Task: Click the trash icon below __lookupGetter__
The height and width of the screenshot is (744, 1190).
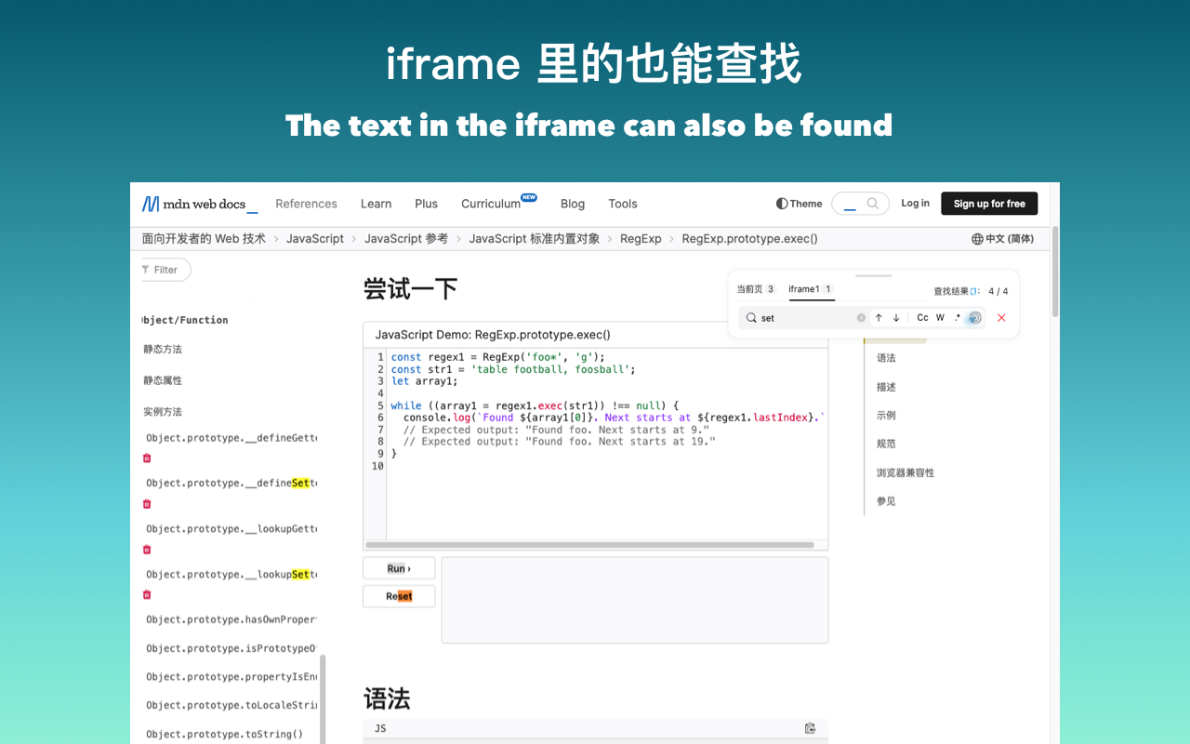Action: 146,549
